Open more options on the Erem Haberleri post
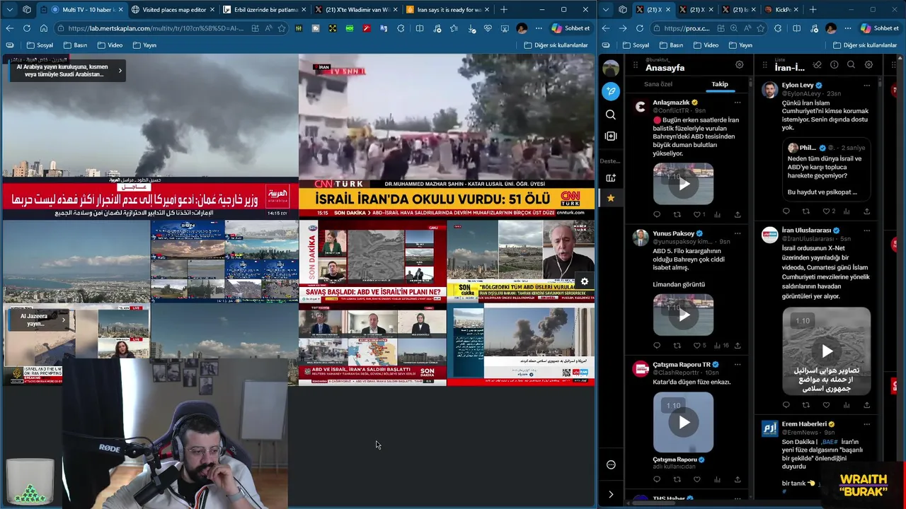 (x=866, y=424)
